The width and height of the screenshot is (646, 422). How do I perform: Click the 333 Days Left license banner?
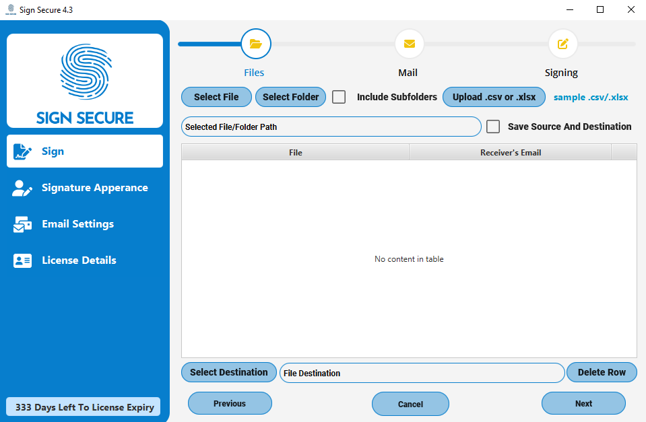pyautogui.click(x=84, y=407)
